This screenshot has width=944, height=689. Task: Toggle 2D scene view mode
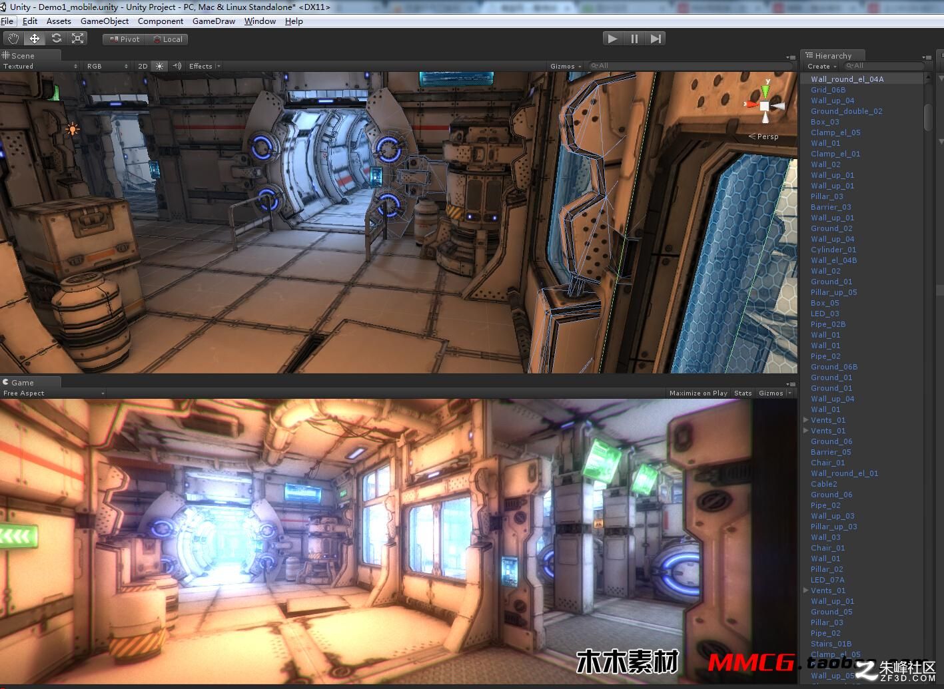pos(143,66)
